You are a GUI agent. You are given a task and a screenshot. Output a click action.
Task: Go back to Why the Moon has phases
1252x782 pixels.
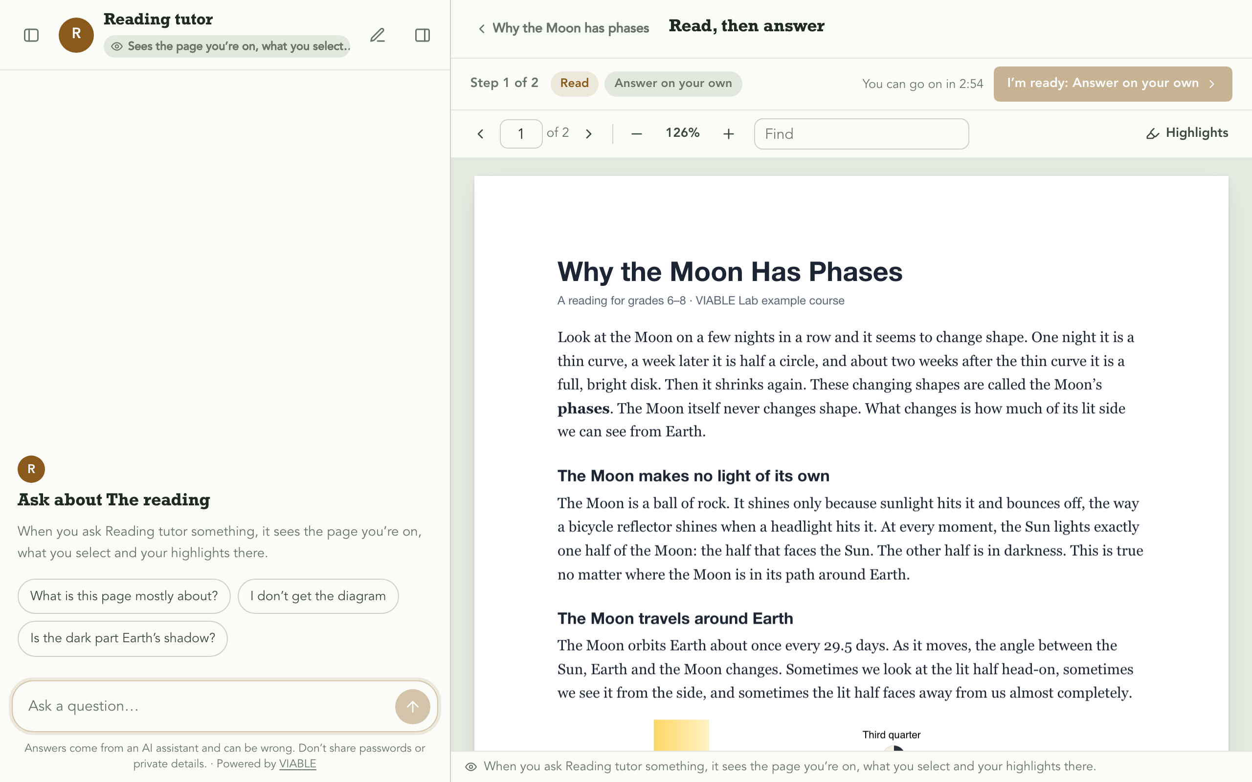(x=563, y=28)
